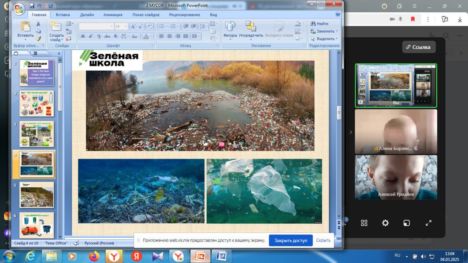Open PowerPoint Help question mark
The image size is (468, 263).
338,15
